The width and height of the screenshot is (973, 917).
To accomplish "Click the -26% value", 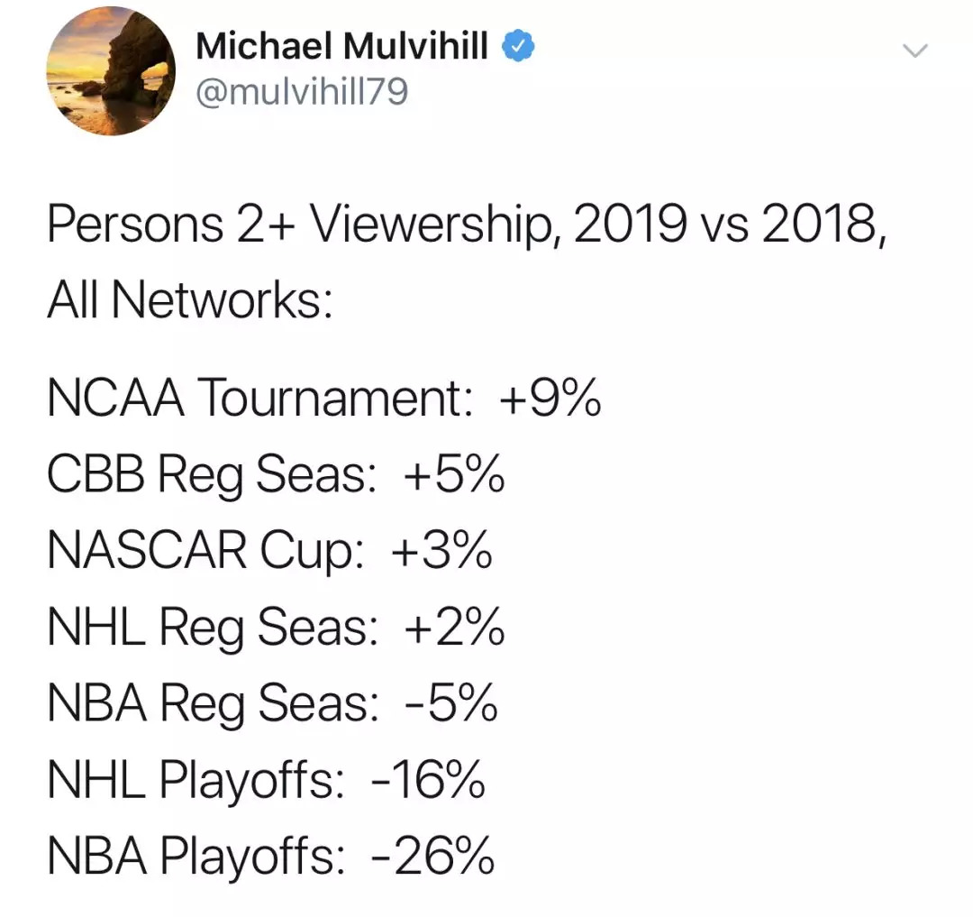I will pos(432,857).
